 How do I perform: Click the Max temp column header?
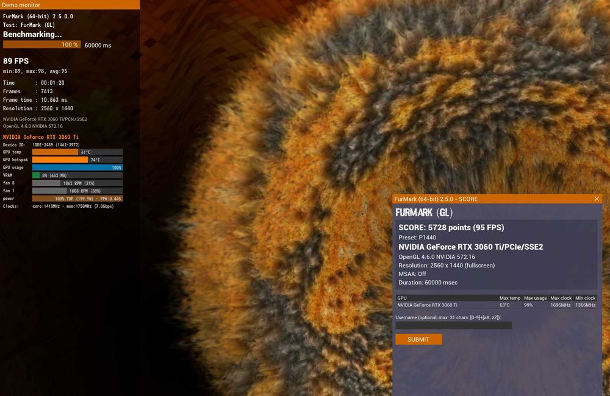pyautogui.click(x=509, y=298)
